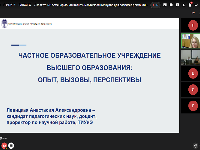This screenshot has height=150, width=200.
Task: Open the Q&A questions panel
Action: (177, 5)
